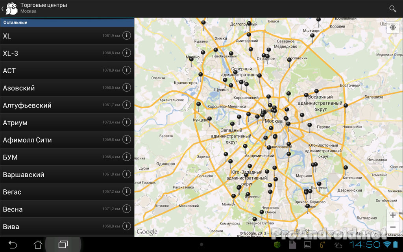Show info for Атриум
Viewport: 403px width, 252px height.
tap(126, 122)
